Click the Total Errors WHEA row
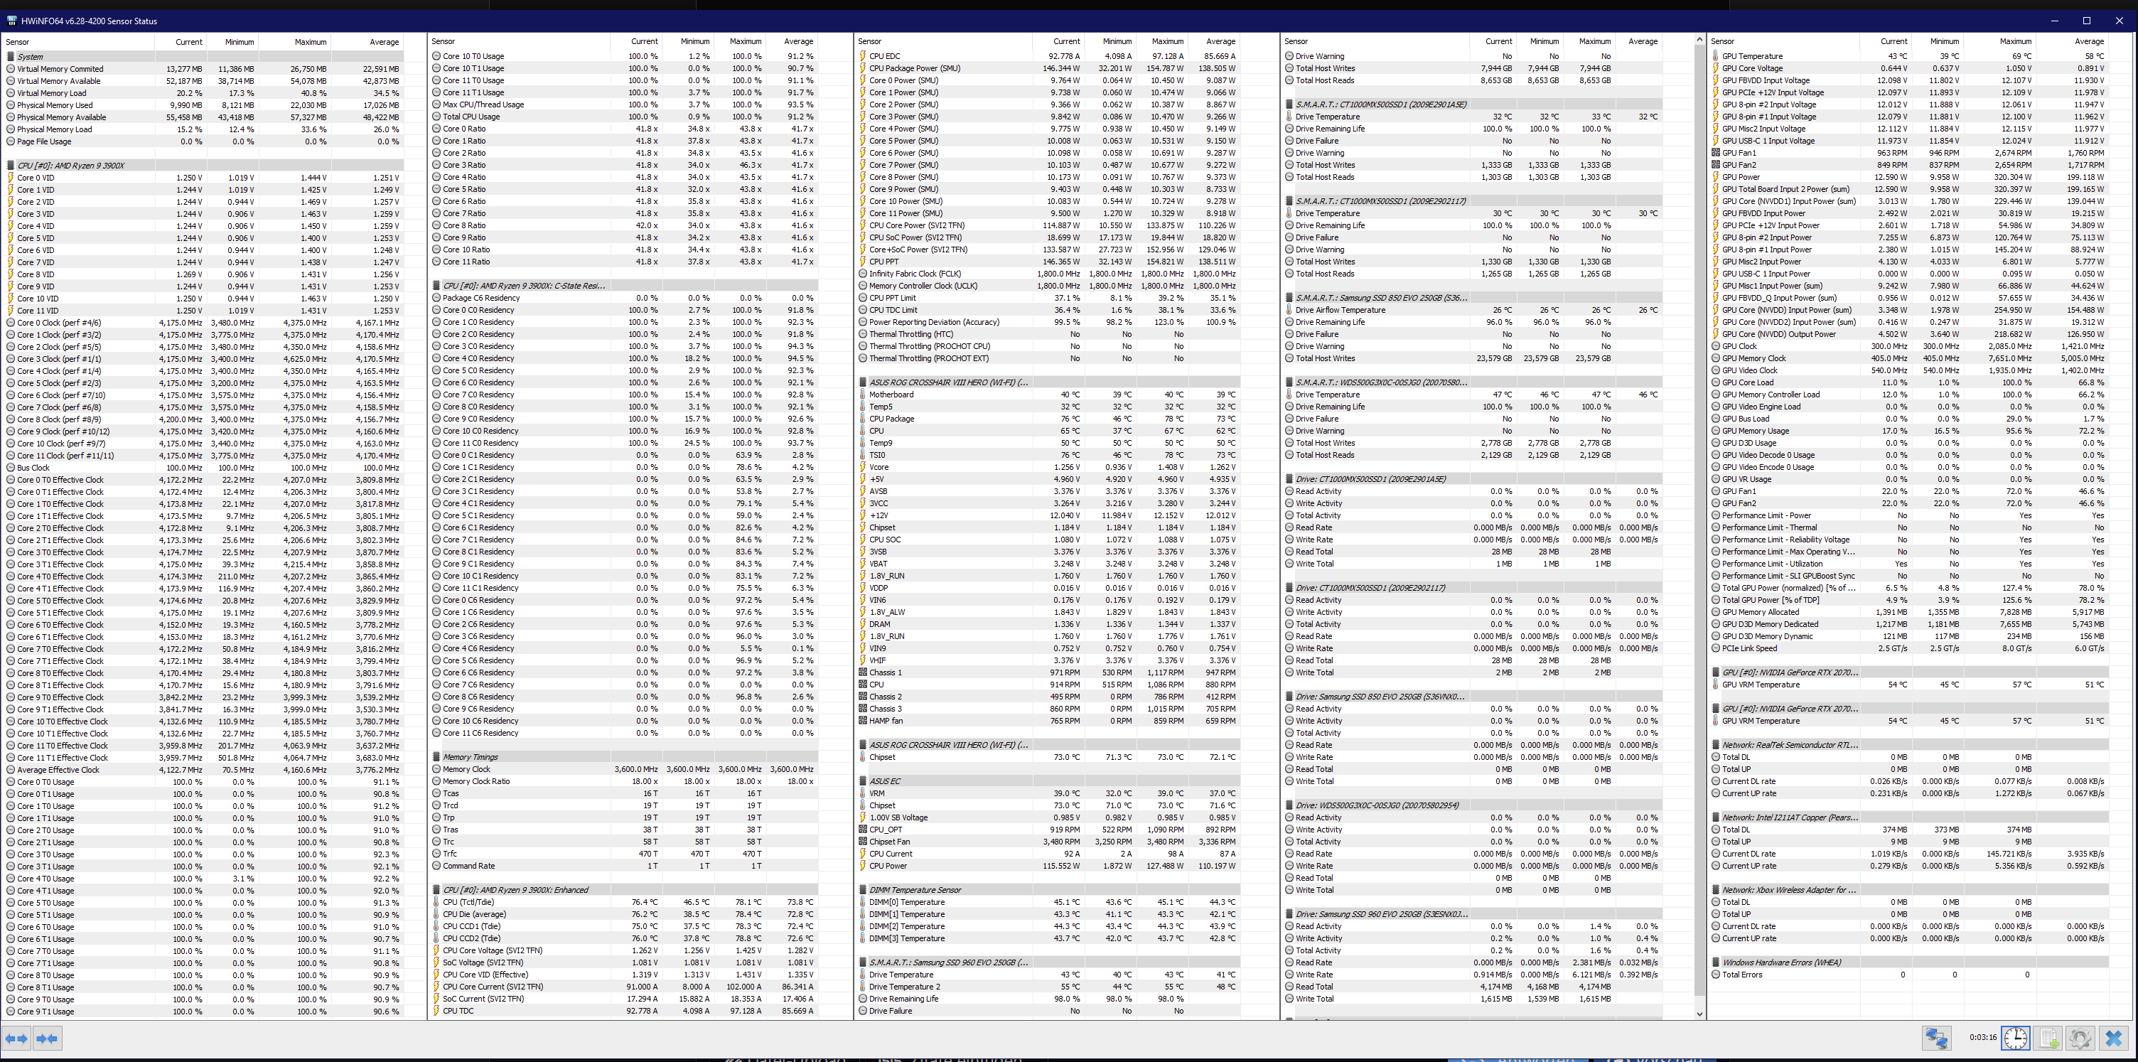2138x1062 pixels. point(1741,975)
